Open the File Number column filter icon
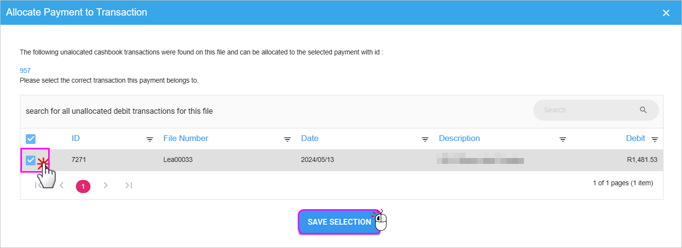 (x=287, y=140)
